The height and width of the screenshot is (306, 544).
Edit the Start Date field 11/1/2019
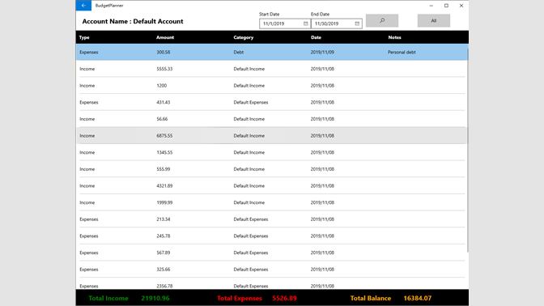point(284,23)
